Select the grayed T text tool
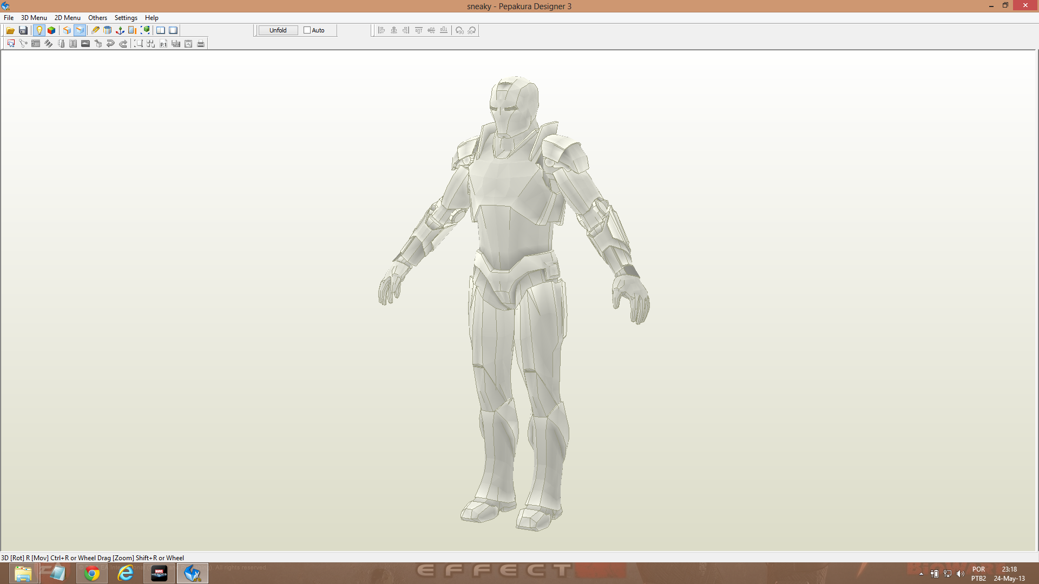The image size is (1039, 584). coord(73,44)
